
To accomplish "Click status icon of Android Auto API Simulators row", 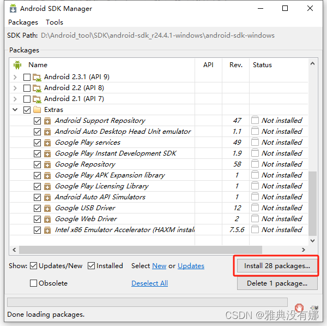I will tap(255, 197).
